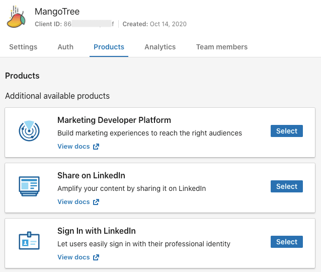Select the Share on LinkedIn product

287,186
